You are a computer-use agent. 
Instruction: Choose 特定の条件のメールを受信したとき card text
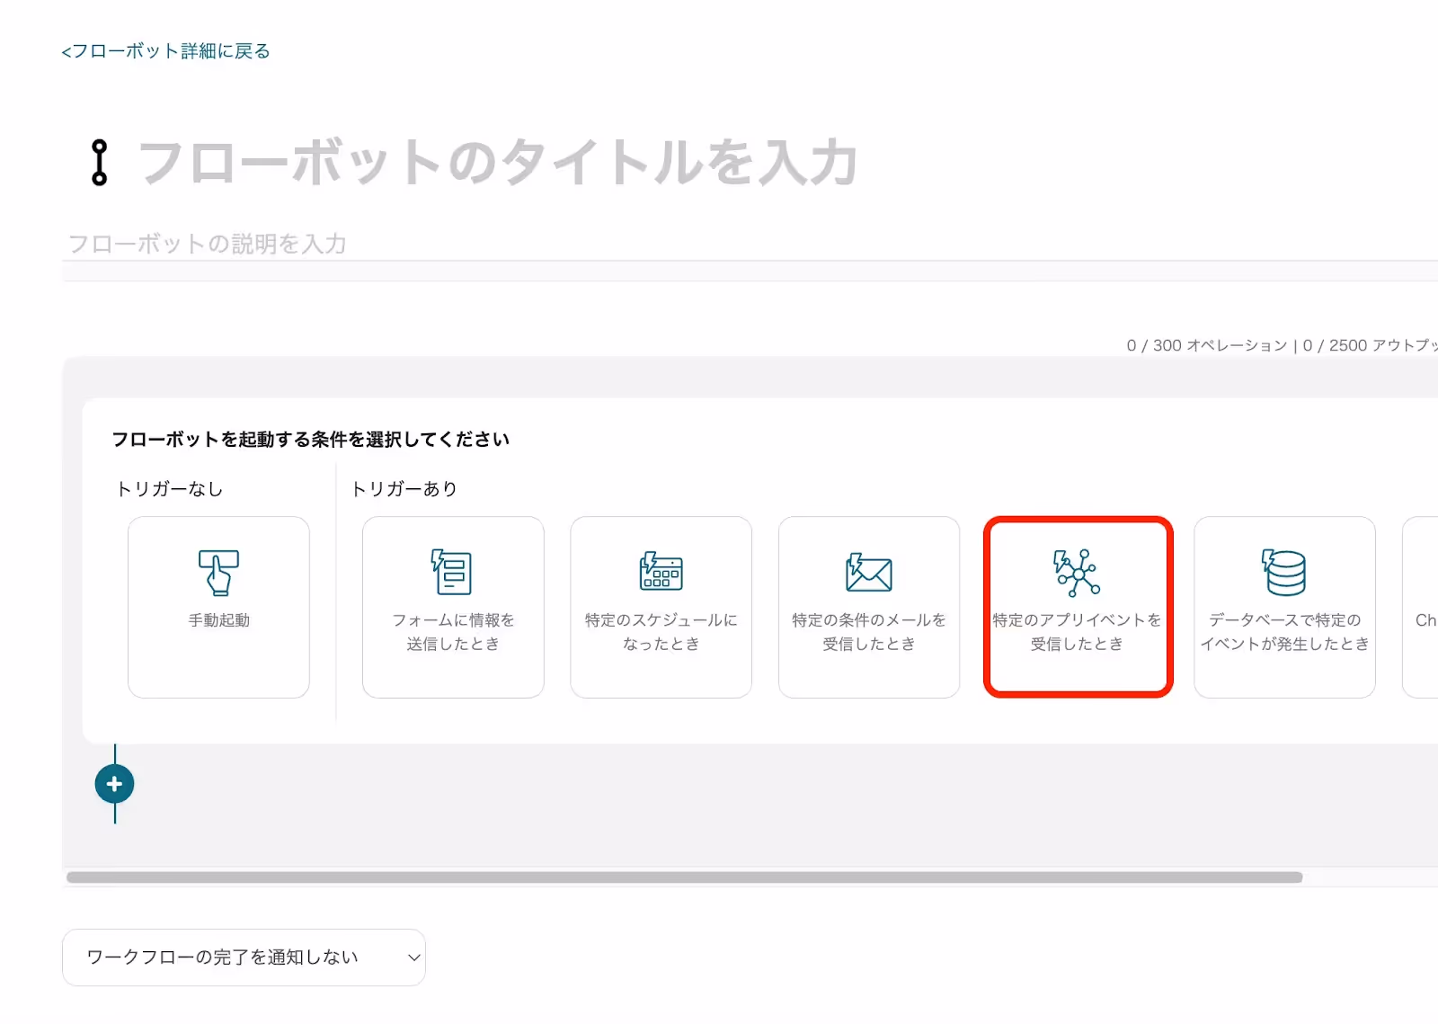(868, 632)
